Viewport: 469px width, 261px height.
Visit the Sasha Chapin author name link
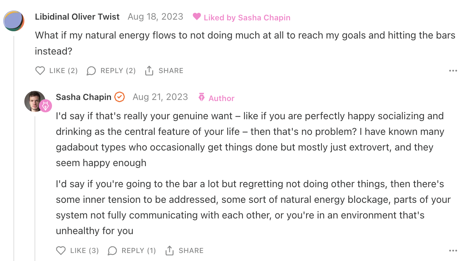[x=84, y=97]
